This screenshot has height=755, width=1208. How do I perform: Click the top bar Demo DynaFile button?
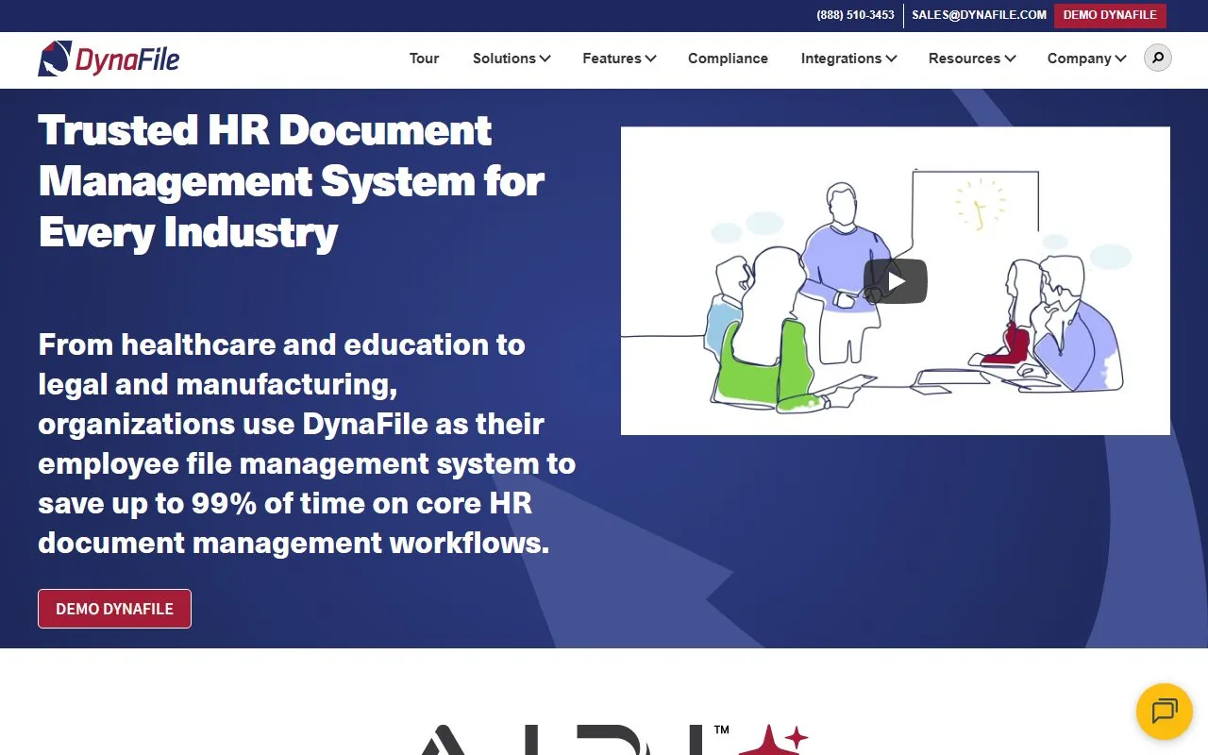pyautogui.click(x=1110, y=15)
